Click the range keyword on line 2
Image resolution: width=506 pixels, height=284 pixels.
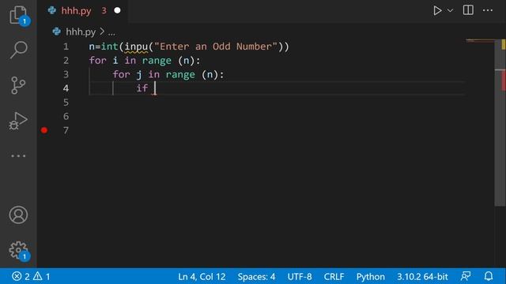(x=157, y=61)
